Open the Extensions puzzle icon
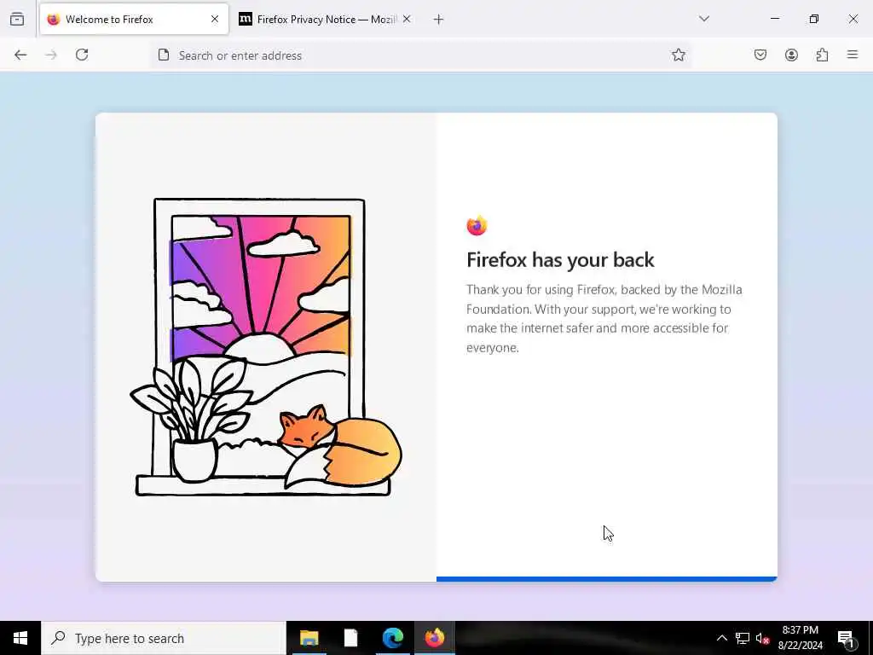The width and height of the screenshot is (873, 655). coord(822,55)
